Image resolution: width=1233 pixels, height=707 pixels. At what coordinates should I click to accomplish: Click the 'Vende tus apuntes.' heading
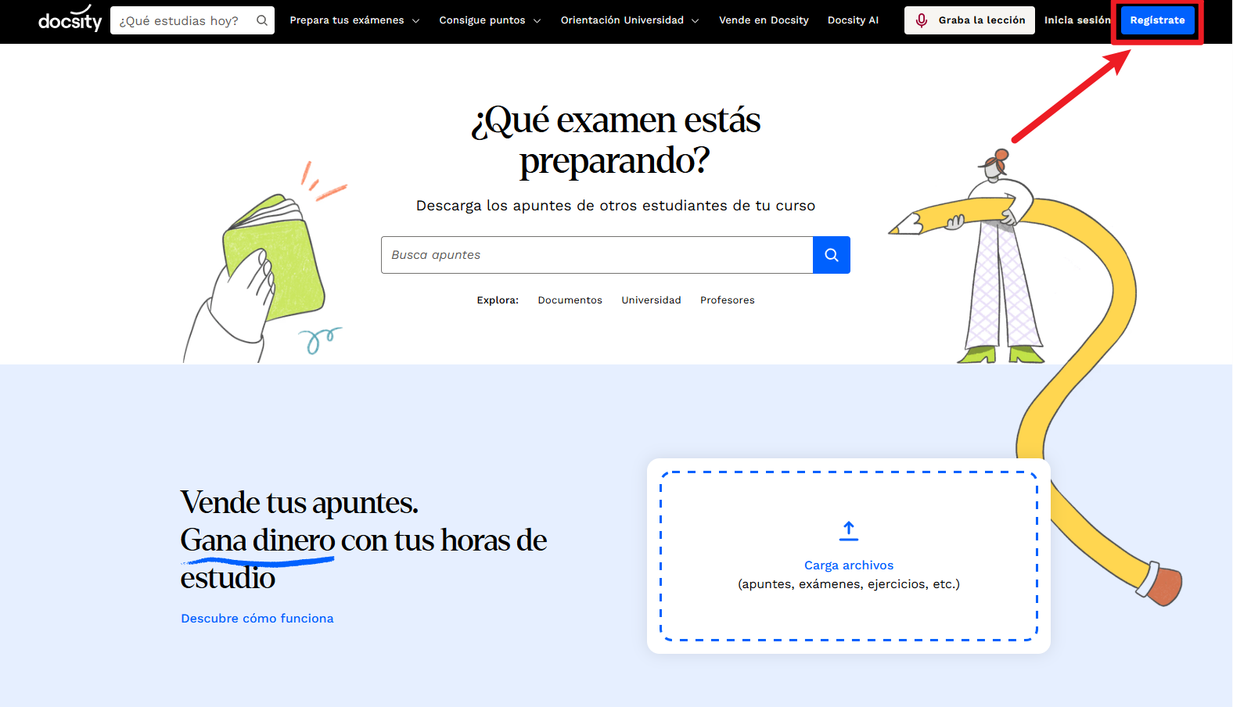[300, 503]
